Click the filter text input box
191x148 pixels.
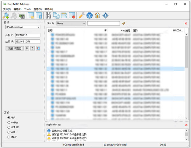(x=103, y=23)
